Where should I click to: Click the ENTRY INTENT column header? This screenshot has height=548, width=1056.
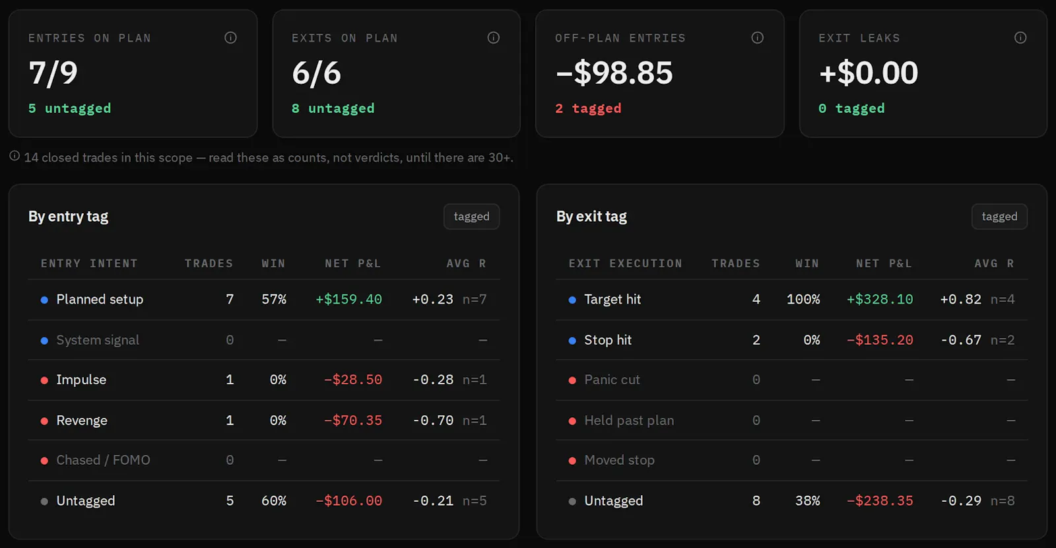point(89,263)
